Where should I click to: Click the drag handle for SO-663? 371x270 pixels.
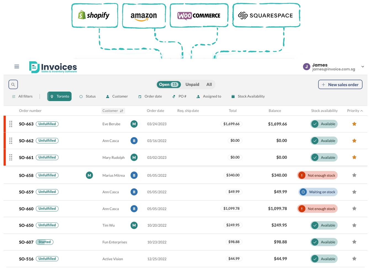click(11, 124)
